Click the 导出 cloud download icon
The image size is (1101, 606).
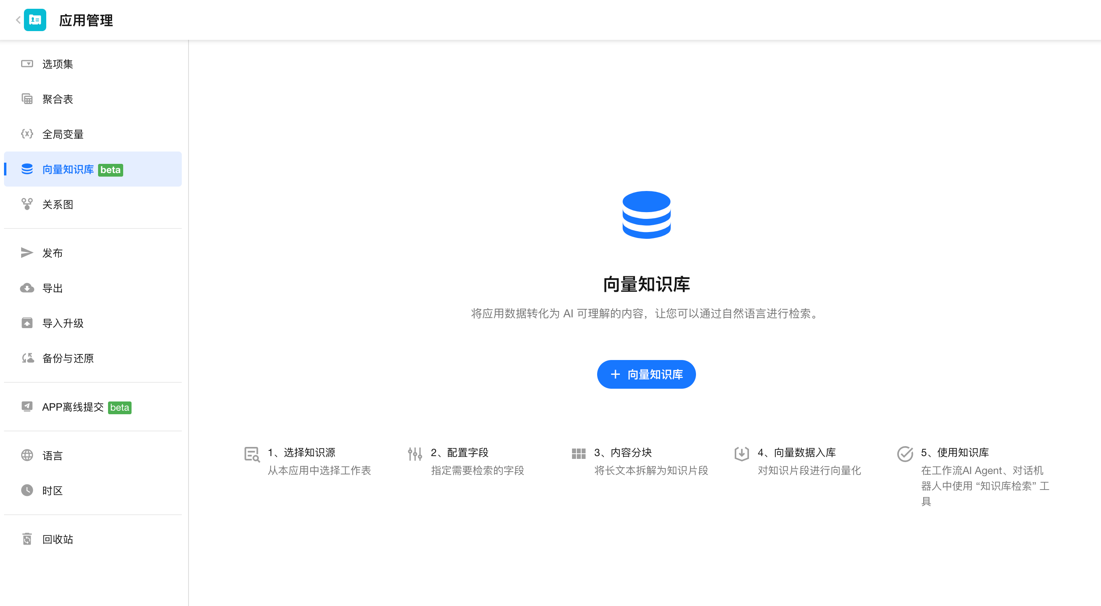coord(27,288)
